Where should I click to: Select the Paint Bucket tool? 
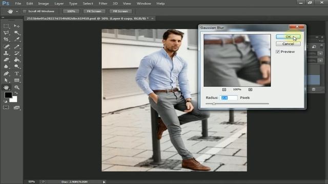(16, 60)
